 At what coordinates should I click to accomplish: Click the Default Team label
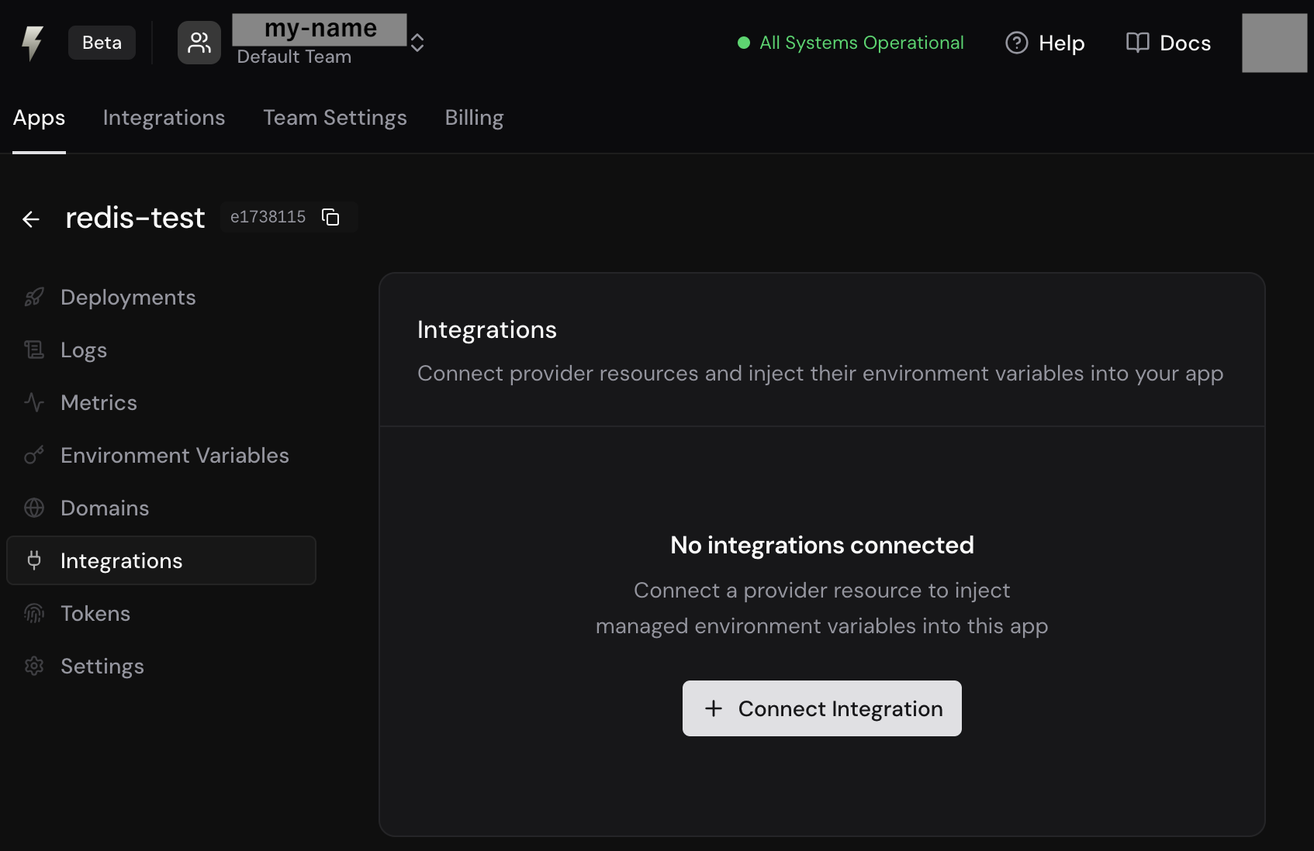point(294,57)
